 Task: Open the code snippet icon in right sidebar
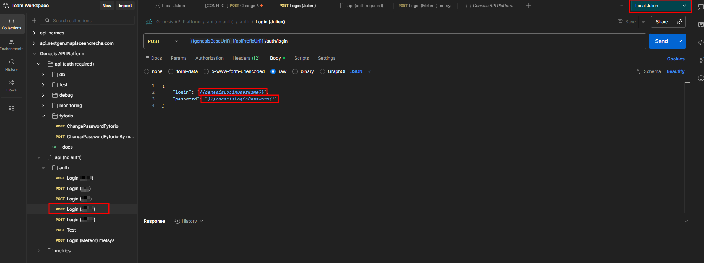pos(701,43)
